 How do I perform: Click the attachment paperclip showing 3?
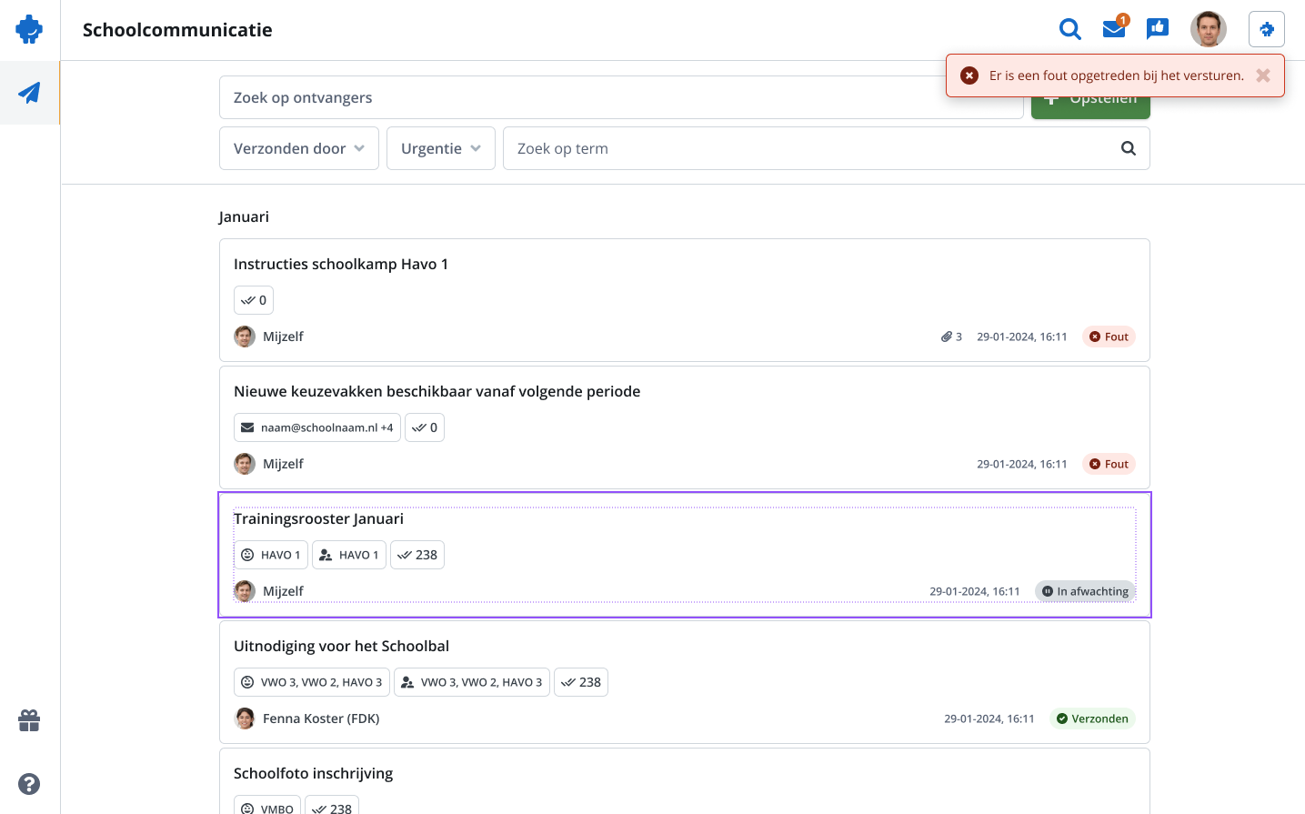coord(951,337)
